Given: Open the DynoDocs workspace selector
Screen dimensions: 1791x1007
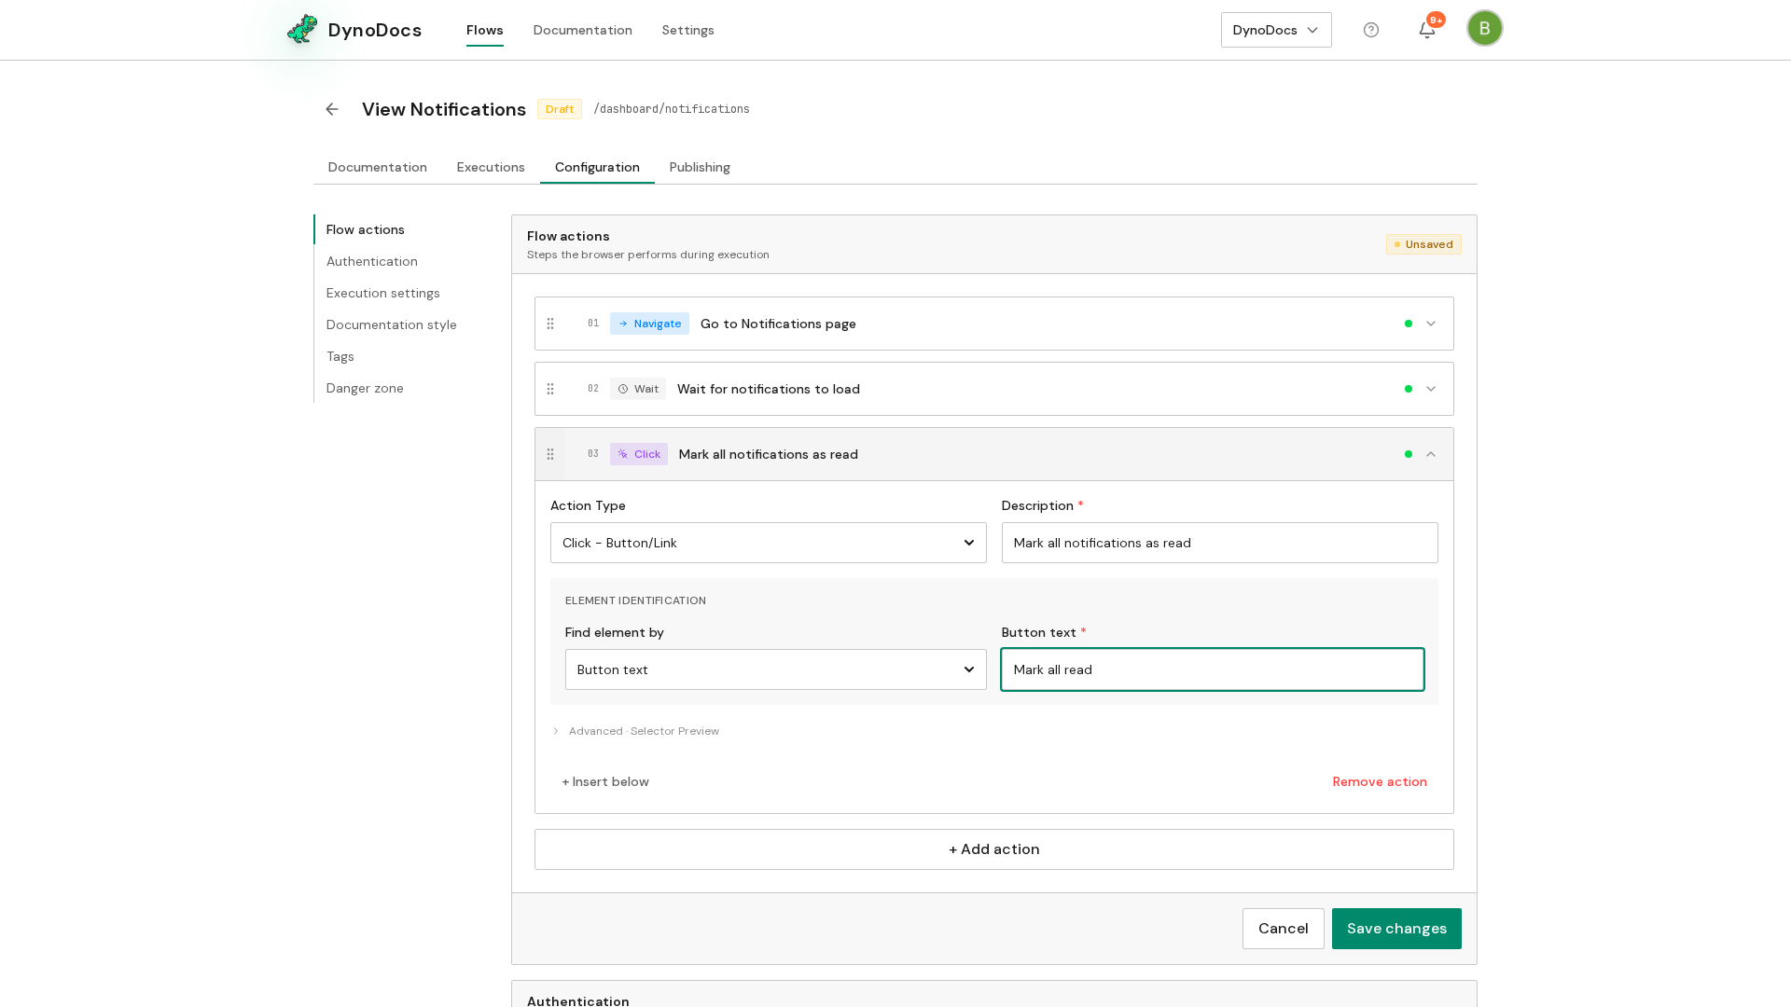Looking at the screenshot, I should point(1276,30).
